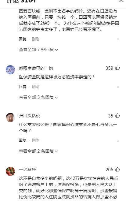Open username 一诺秋冬
Screen dimensions: 126x201
point(27,169)
